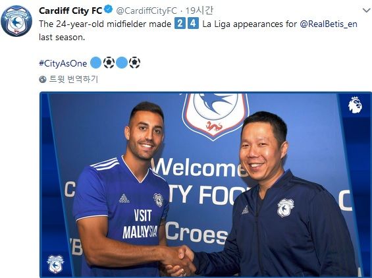Click the @CardiffCityFC handle

click(x=146, y=11)
